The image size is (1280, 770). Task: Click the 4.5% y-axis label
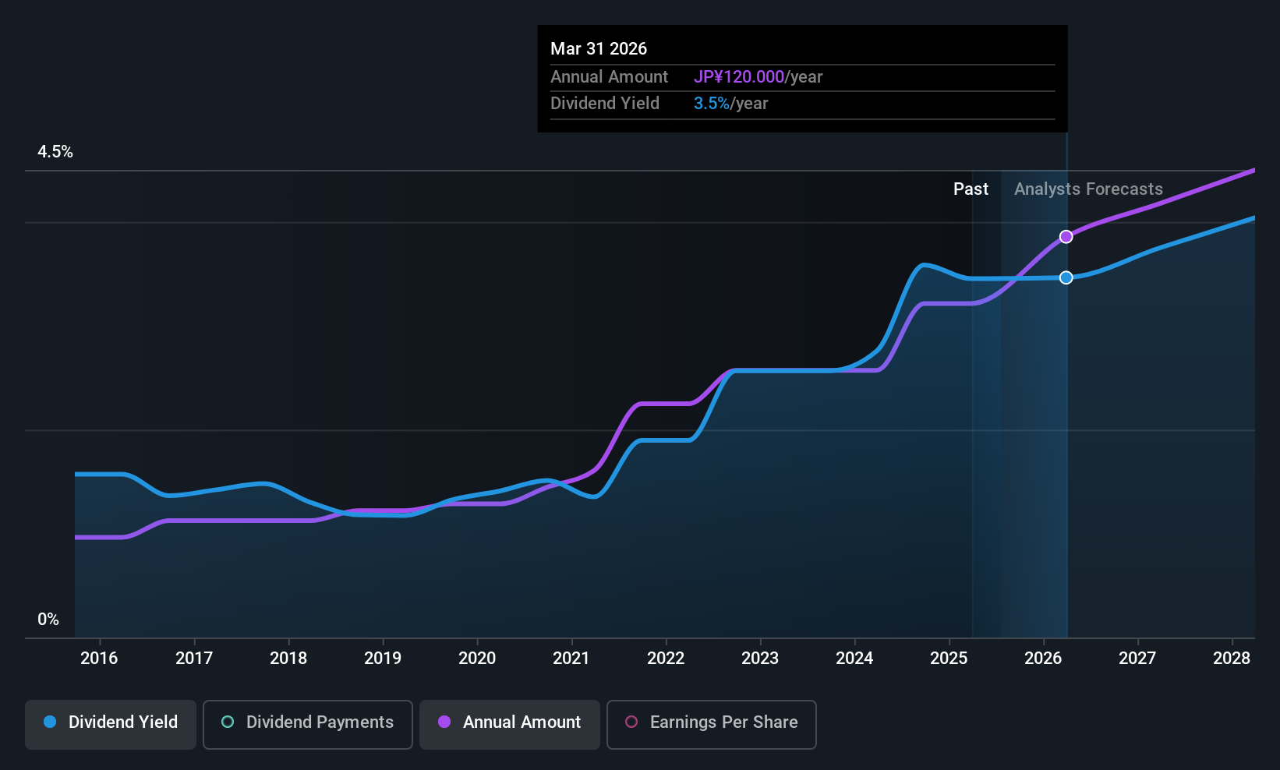click(x=55, y=152)
